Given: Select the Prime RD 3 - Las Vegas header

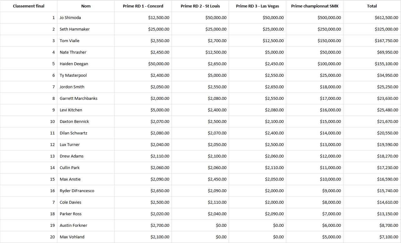Looking at the screenshot, I should pyautogui.click(x=257, y=6).
